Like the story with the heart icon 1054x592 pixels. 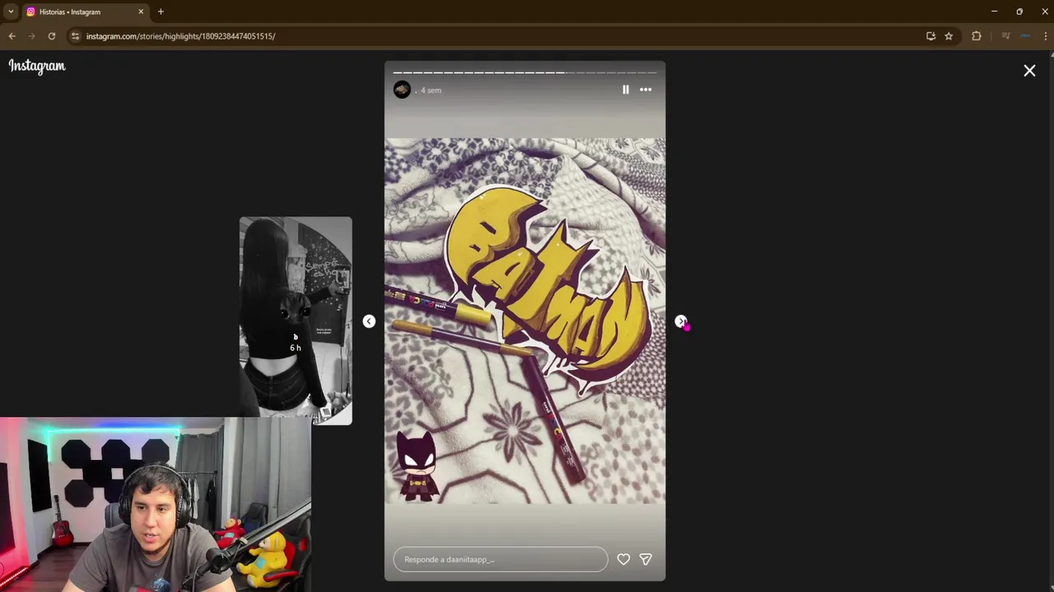[x=623, y=559]
